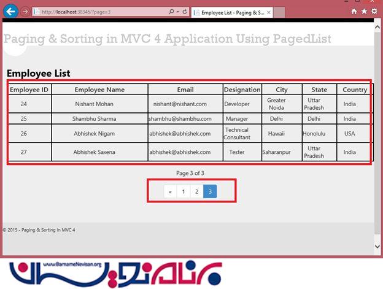Open the browser Home icon

tap(354, 11)
